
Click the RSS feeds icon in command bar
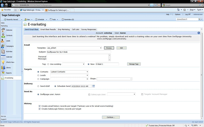[x=184, y=10]
